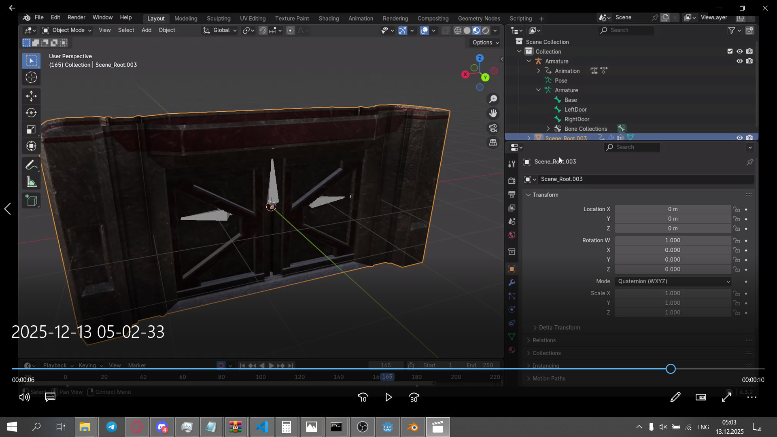Open rotation Mode Quaternion dropdown
This screenshot has width=777, height=437.
pos(673,281)
